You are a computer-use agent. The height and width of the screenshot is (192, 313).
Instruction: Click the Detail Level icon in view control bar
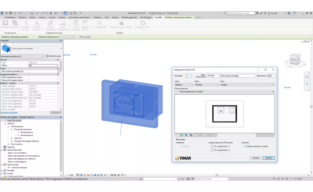[78, 175]
